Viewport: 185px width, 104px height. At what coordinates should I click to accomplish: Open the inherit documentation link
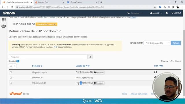pos(133,17)
